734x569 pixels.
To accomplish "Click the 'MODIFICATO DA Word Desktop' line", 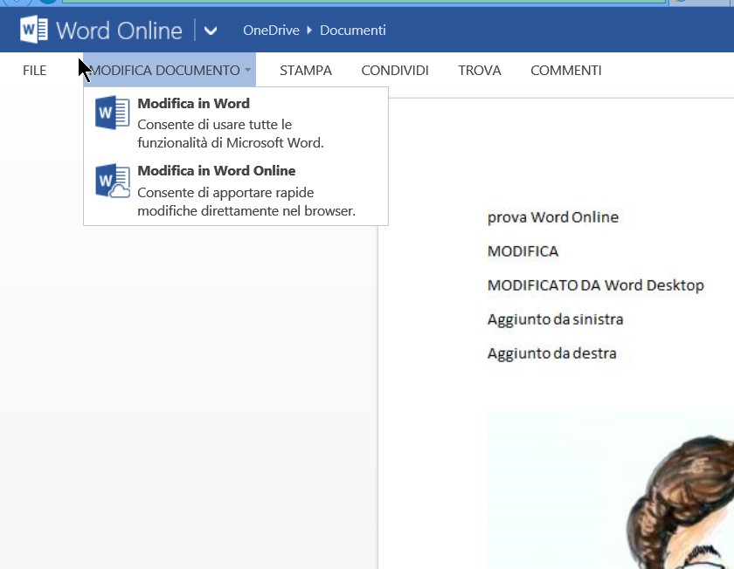I will [595, 285].
